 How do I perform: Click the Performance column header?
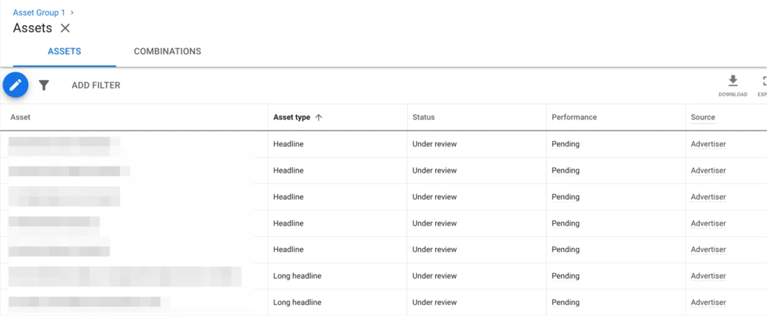(574, 118)
